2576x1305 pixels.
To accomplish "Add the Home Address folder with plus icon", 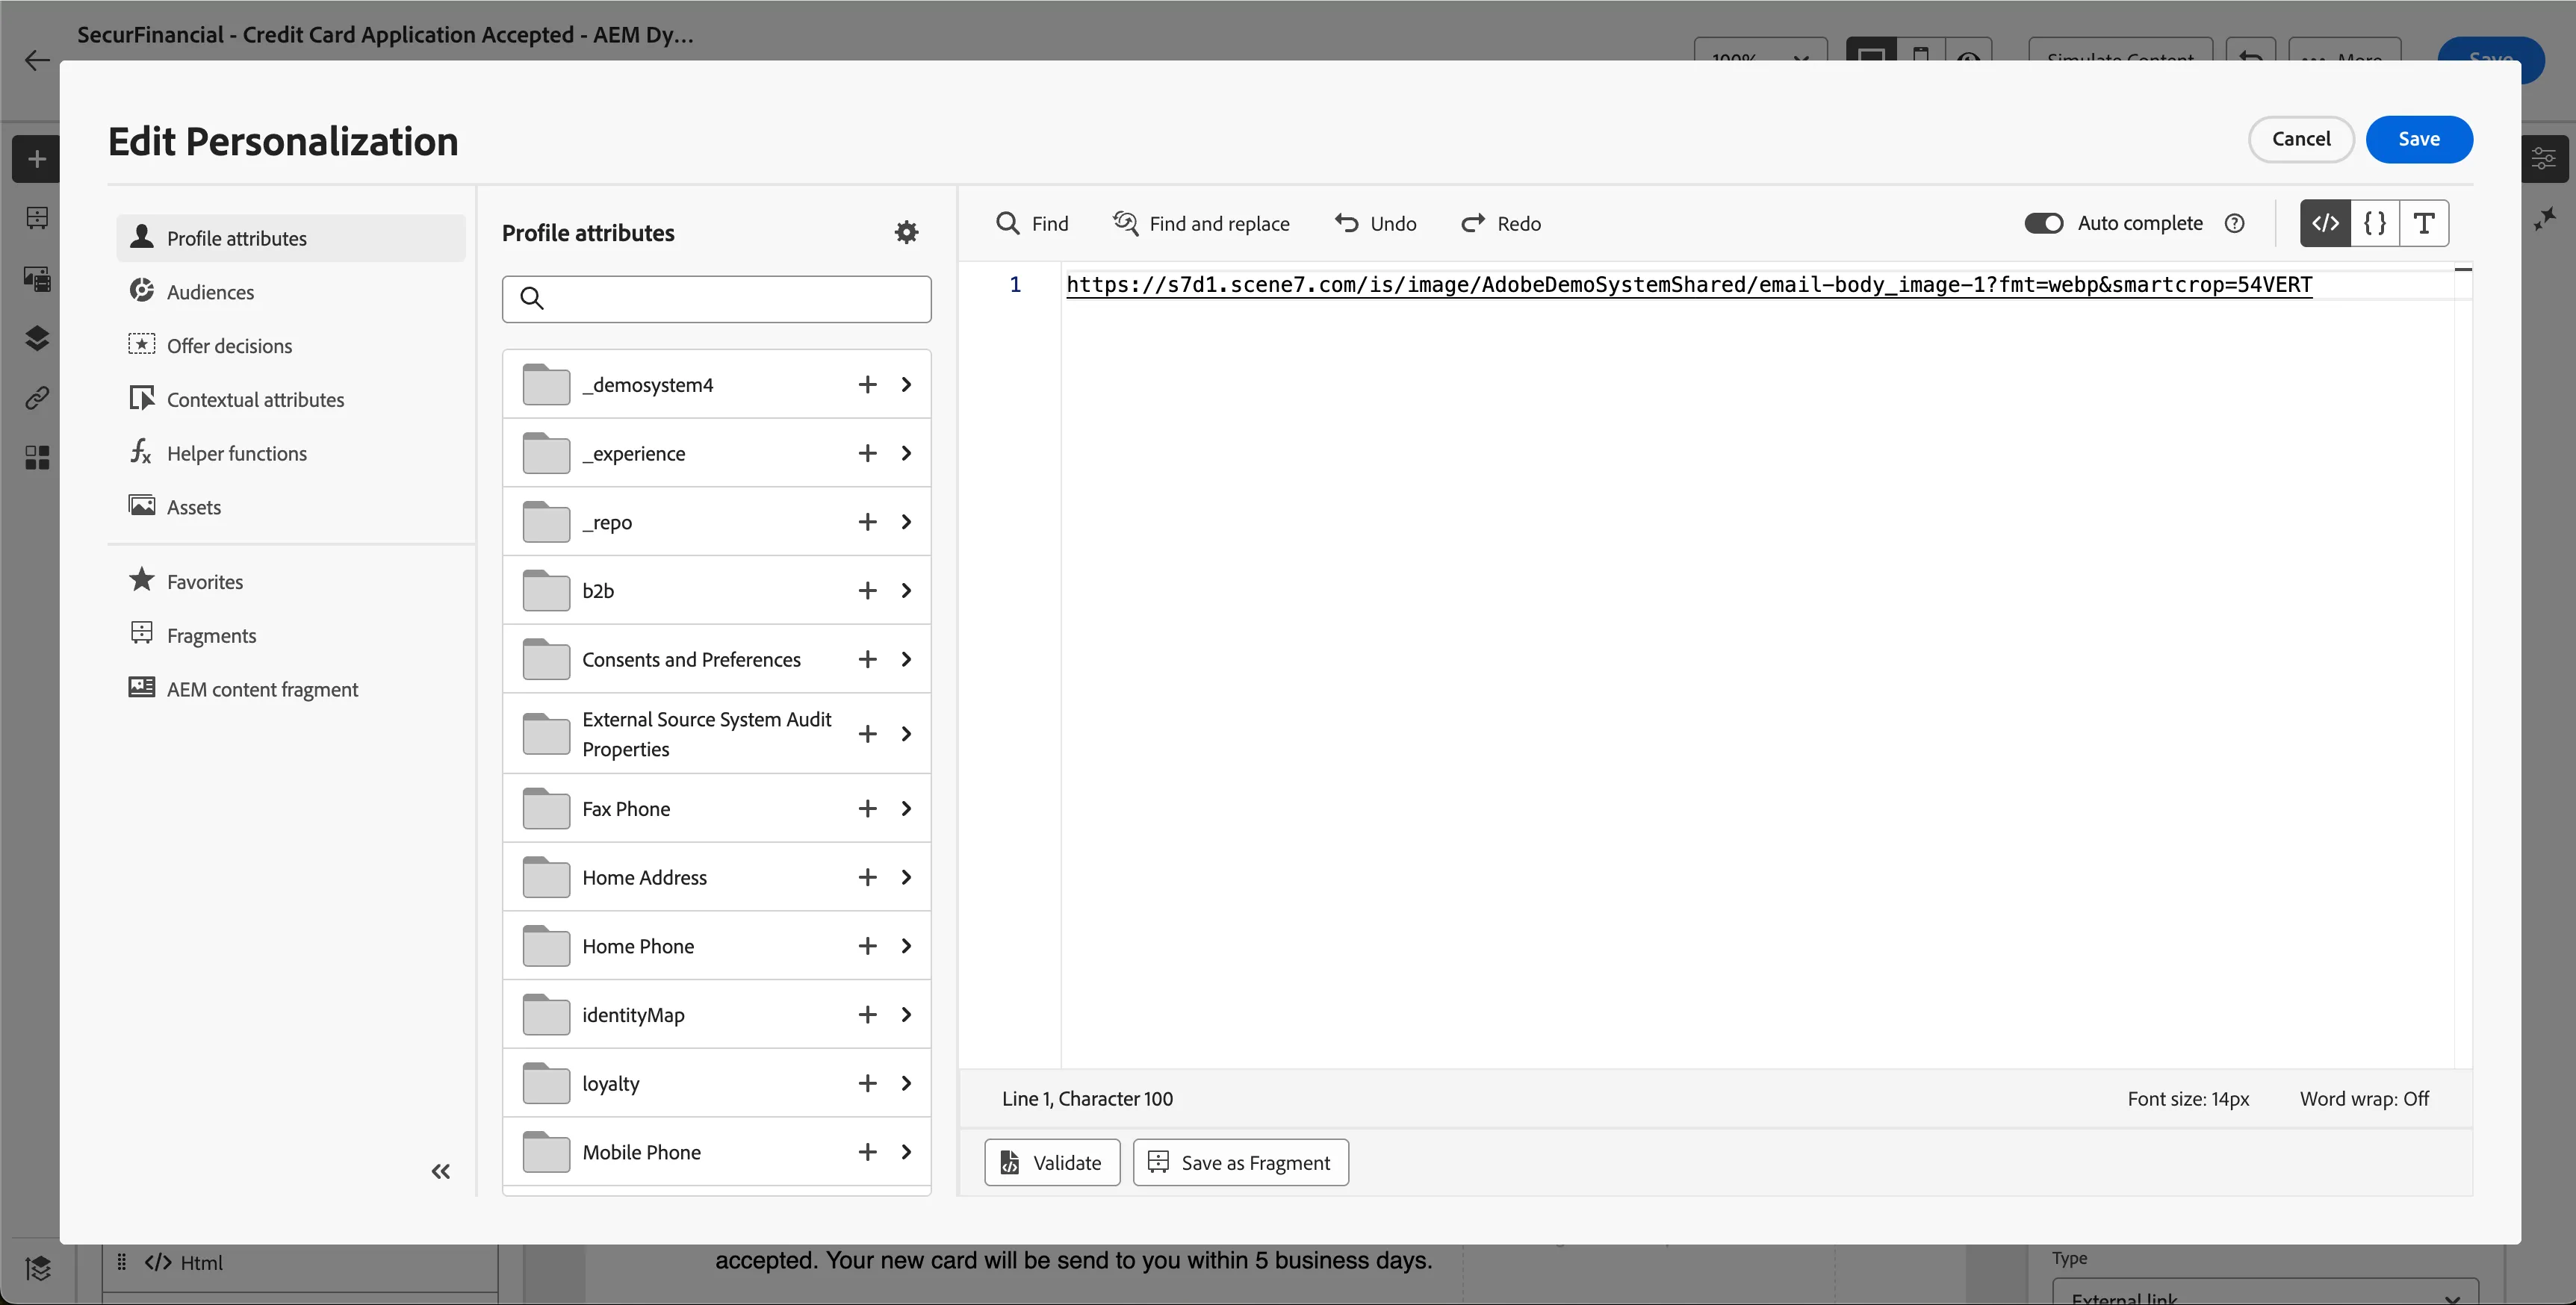I will click(x=867, y=877).
